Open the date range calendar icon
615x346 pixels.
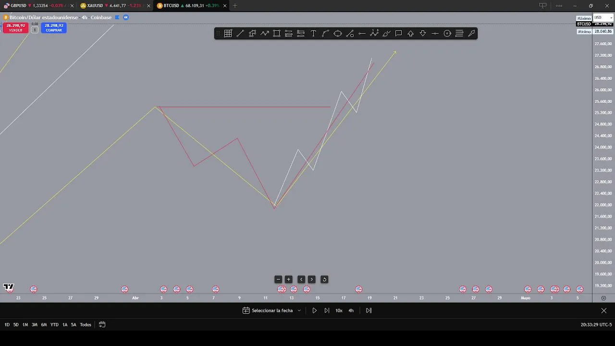coord(102,324)
